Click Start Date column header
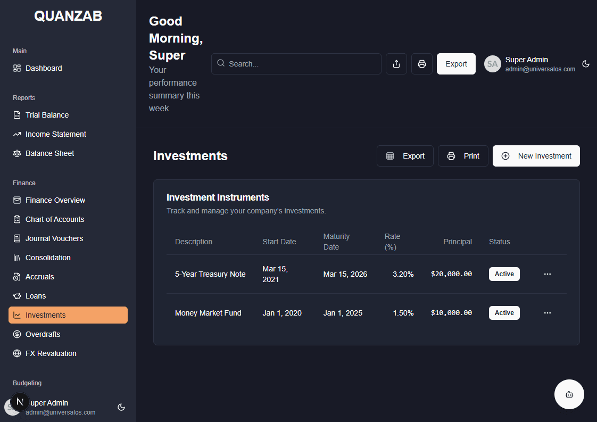 tap(279, 242)
